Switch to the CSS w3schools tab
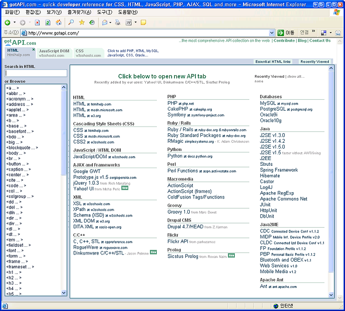The height and width of the screenshot is (311, 345). click(89, 53)
